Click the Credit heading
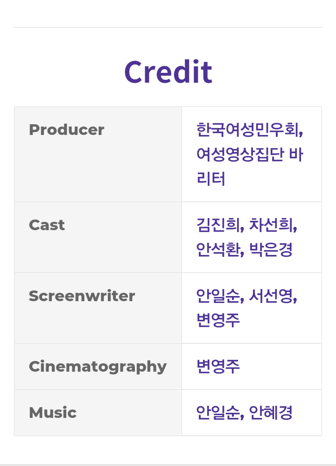Screen dimensions: 336x466 coord(168,71)
